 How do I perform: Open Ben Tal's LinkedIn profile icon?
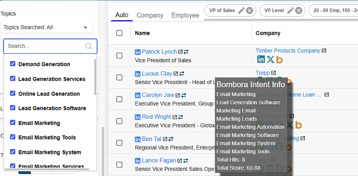pyautogui.click(x=138, y=139)
